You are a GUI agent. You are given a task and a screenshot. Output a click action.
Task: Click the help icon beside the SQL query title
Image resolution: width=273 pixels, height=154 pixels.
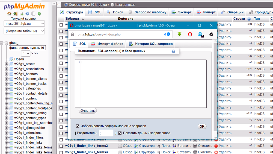pos(173,51)
